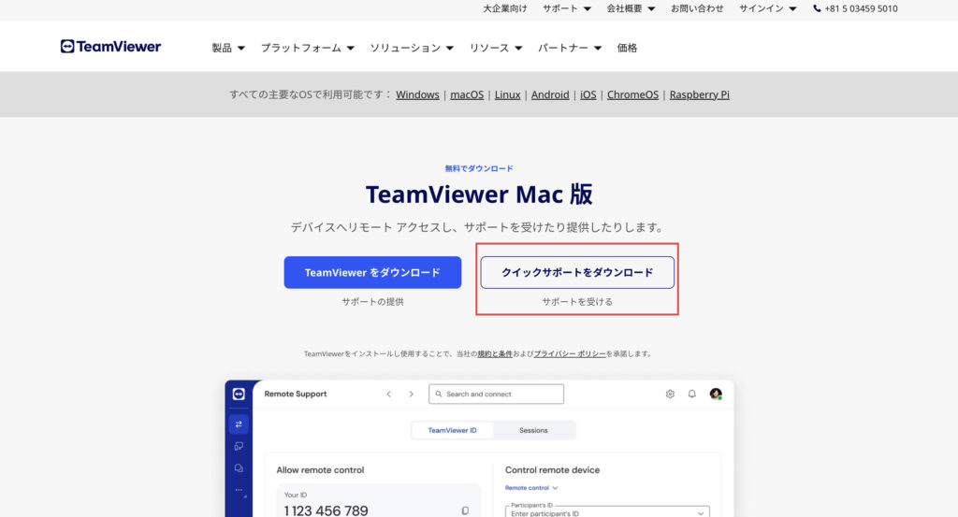Open settings gear in app preview
Viewport: 958px width, 517px height.
tap(670, 395)
